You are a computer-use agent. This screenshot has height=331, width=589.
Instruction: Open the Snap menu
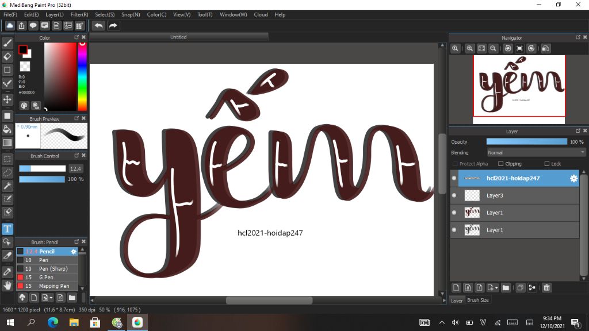131,14
